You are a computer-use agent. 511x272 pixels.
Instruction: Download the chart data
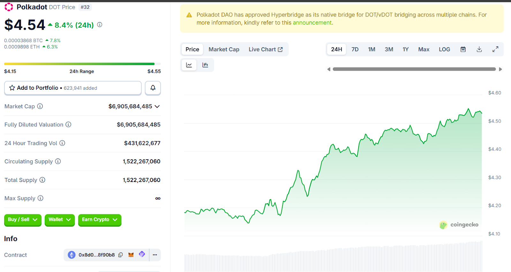click(x=479, y=49)
